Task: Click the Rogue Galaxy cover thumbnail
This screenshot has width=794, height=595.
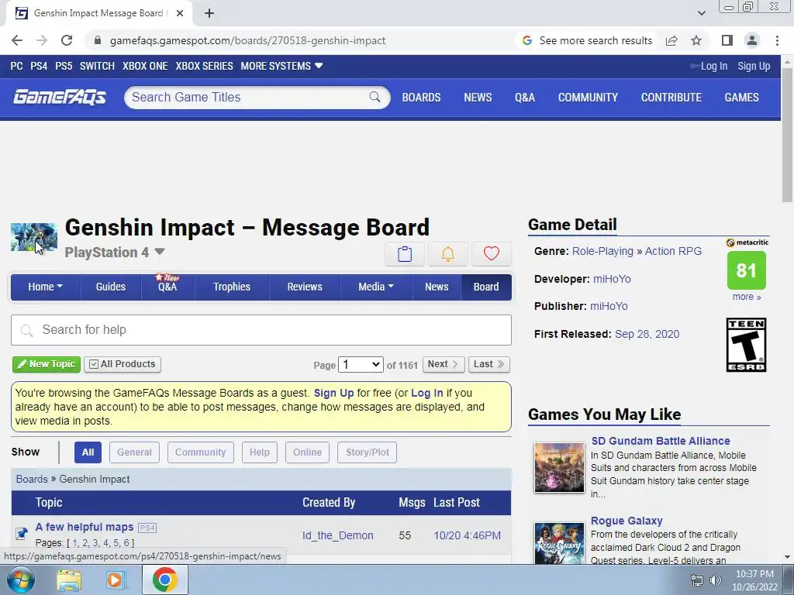Action: coord(560,543)
